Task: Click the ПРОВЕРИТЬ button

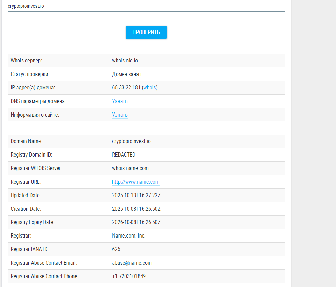Action: (x=146, y=33)
